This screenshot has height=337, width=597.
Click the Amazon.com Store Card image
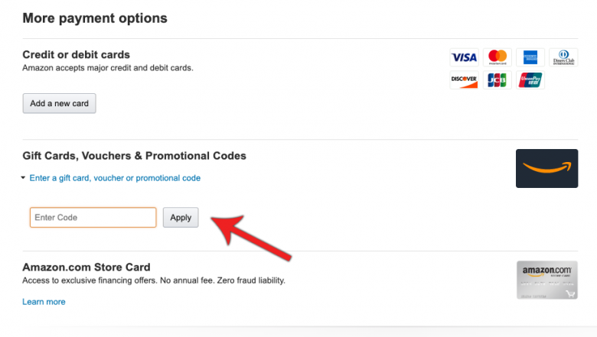[x=547, y=280]
